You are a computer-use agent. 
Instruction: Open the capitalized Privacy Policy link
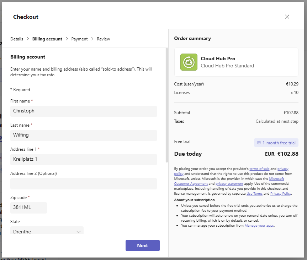coord(281,194)
